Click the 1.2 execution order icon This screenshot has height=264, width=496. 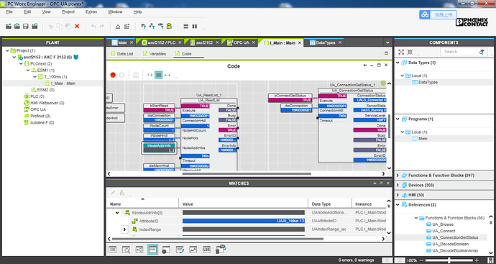pos(150,75)
